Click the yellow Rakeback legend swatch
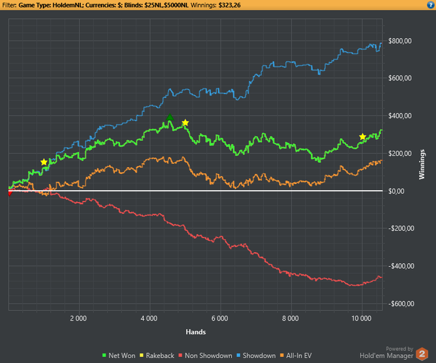Viewport: 436px width, 363px height. click(141, 356)
